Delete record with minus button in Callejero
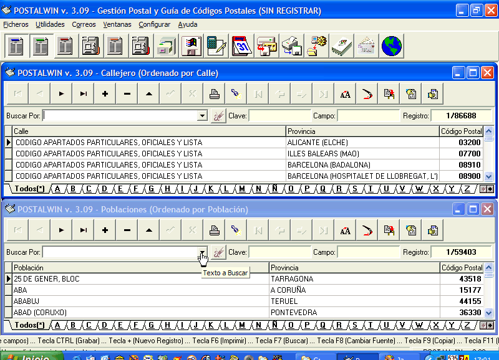 tap(127, 93)
